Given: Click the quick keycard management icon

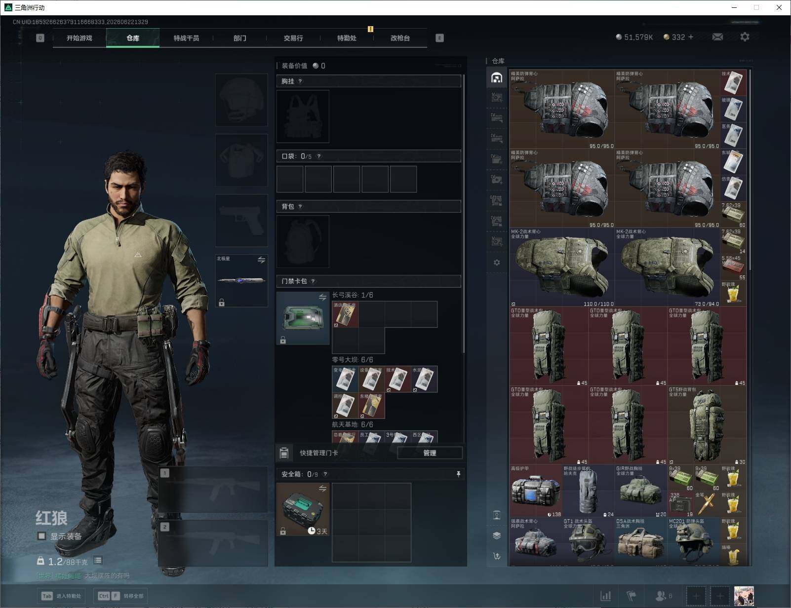Looking at the screenshot, I should click(284, 453).
